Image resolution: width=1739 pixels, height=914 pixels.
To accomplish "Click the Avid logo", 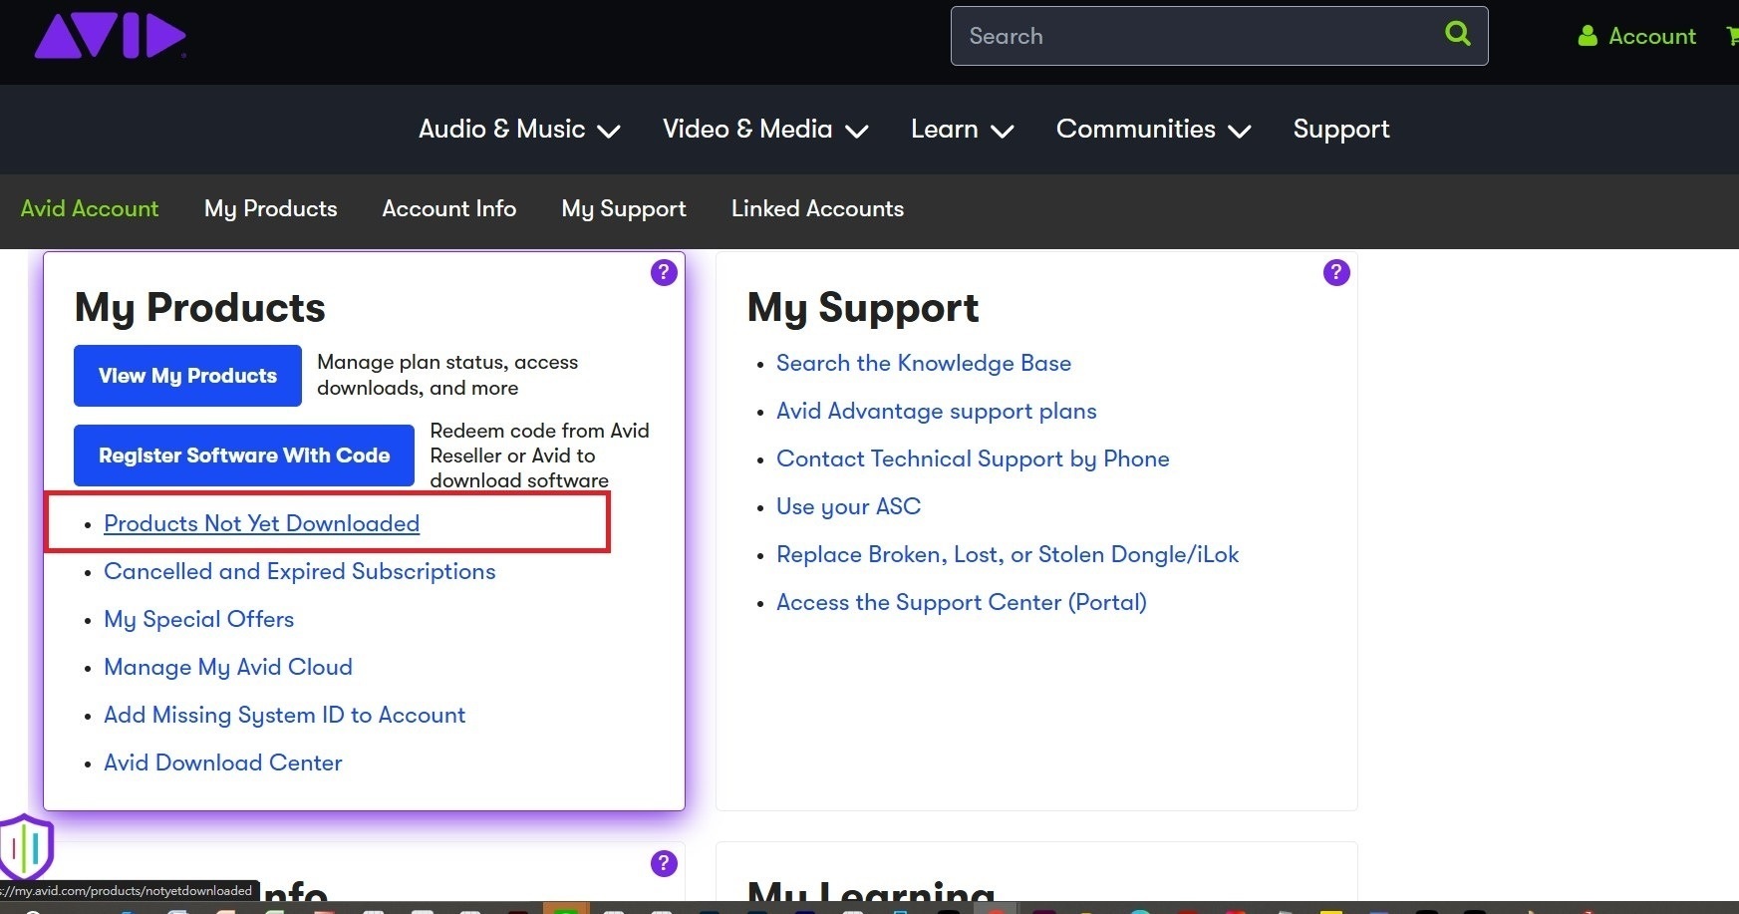I will point(110,37).
